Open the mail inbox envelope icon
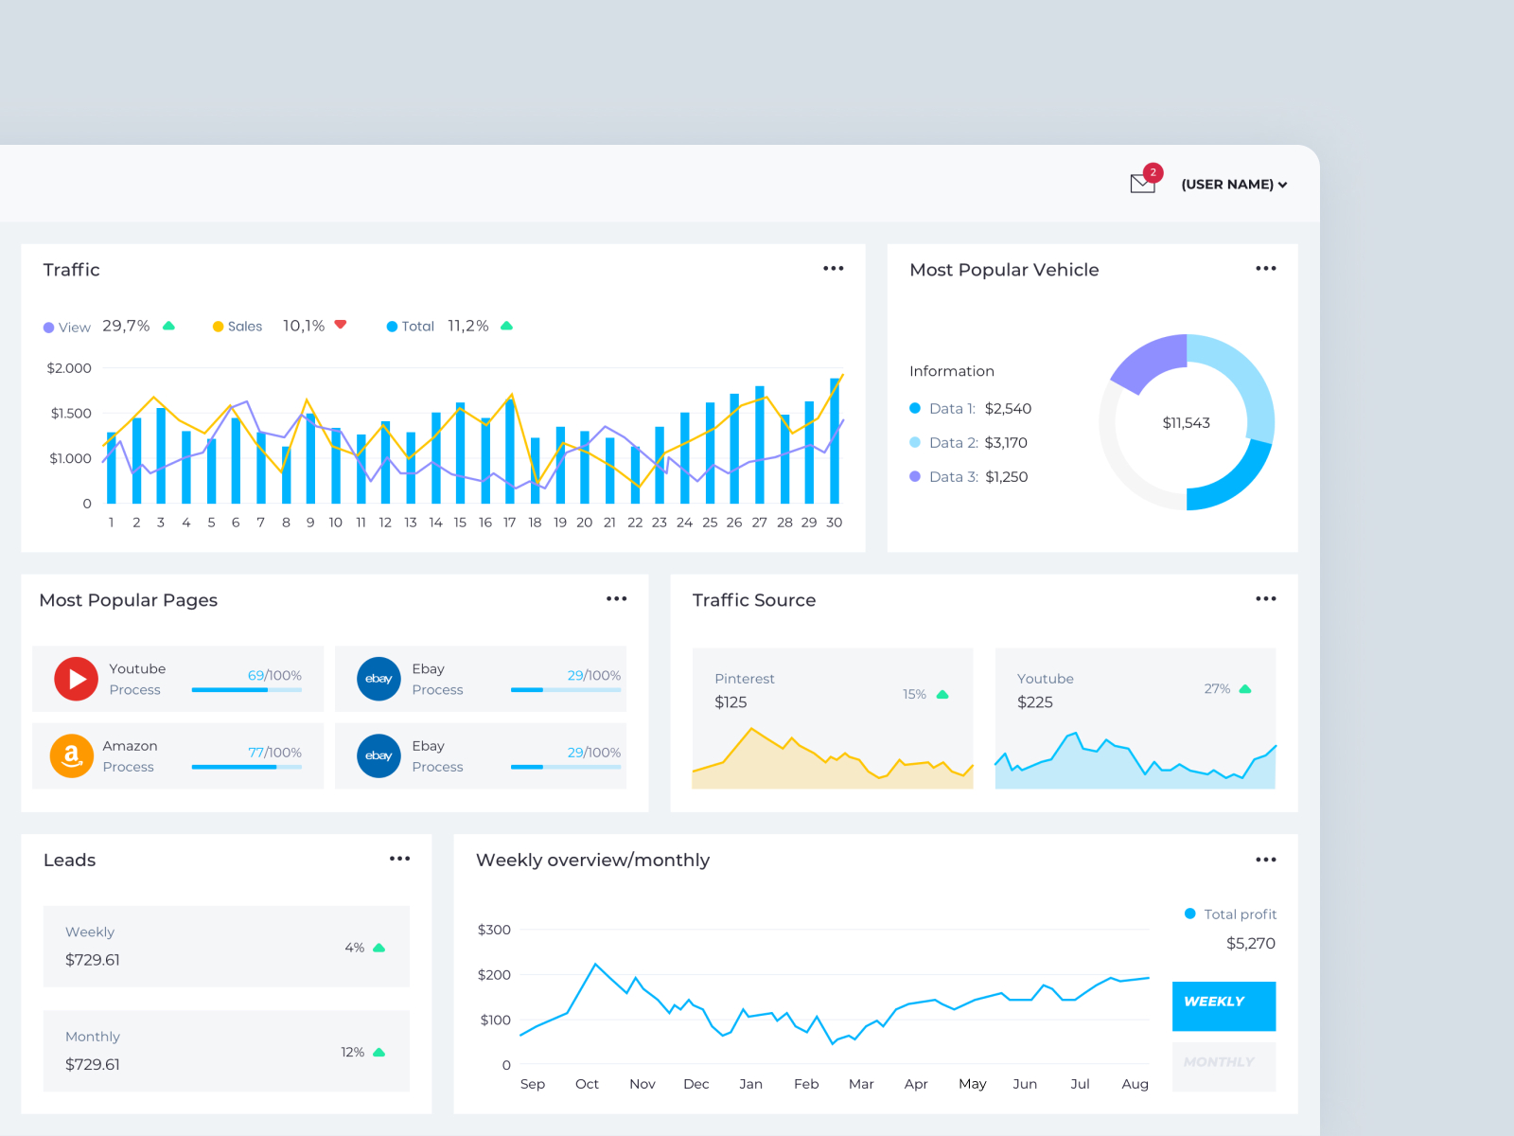 (x=1142, y=185)
